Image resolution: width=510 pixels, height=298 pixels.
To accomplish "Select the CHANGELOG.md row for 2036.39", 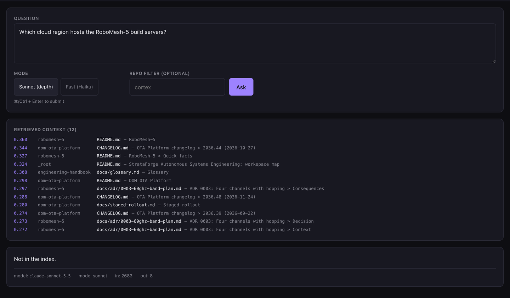I will click(255, 213).
